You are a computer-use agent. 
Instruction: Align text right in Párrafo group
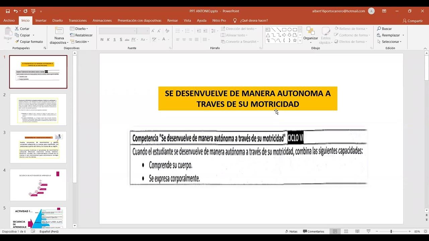point(190,39)
